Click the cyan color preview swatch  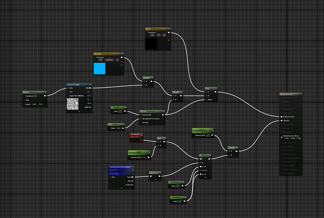(x=100, y=68)
